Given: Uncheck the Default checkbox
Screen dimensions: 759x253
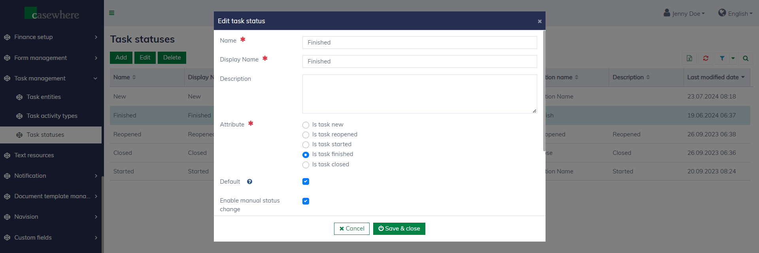Looking at the screenshot, I should [306, 182].
